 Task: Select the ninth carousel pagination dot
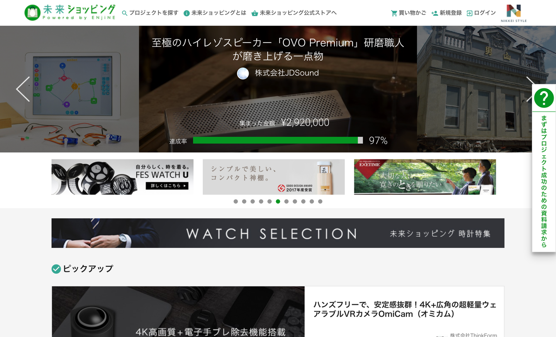[x=303, y=202]
